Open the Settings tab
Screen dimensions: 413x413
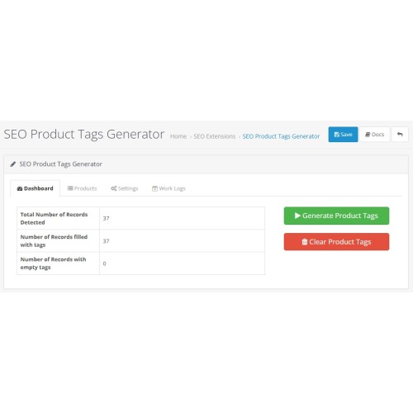[125, 188]
